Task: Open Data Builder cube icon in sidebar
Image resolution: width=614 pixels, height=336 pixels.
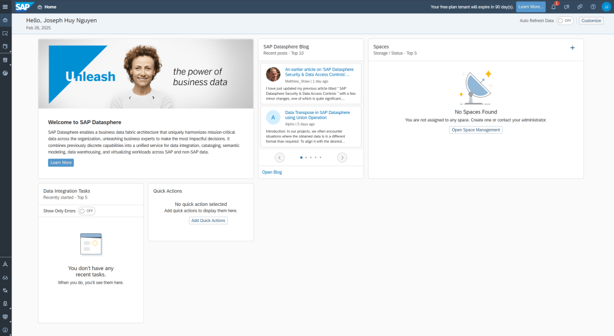Action: 5,46
